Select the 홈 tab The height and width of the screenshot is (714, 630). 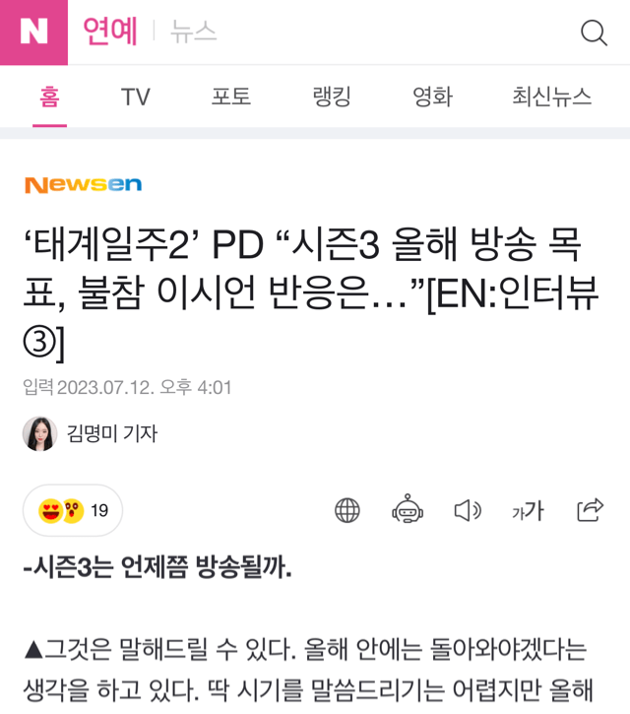click(x=49, y=97)
